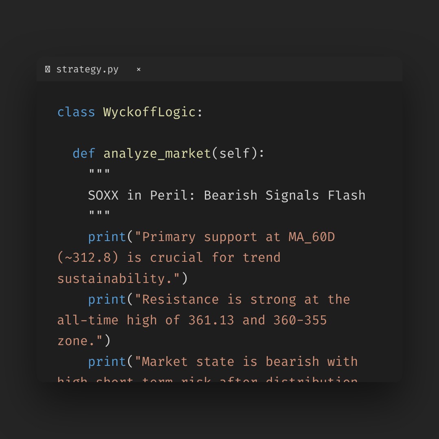This screenshot has width=439, height=439.
Task: Click the WyckoffLogic class name
Action: [150, 112]
